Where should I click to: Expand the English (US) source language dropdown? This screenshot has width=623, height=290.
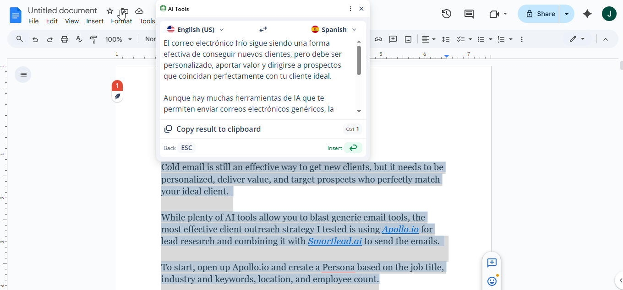pos(196,30)
